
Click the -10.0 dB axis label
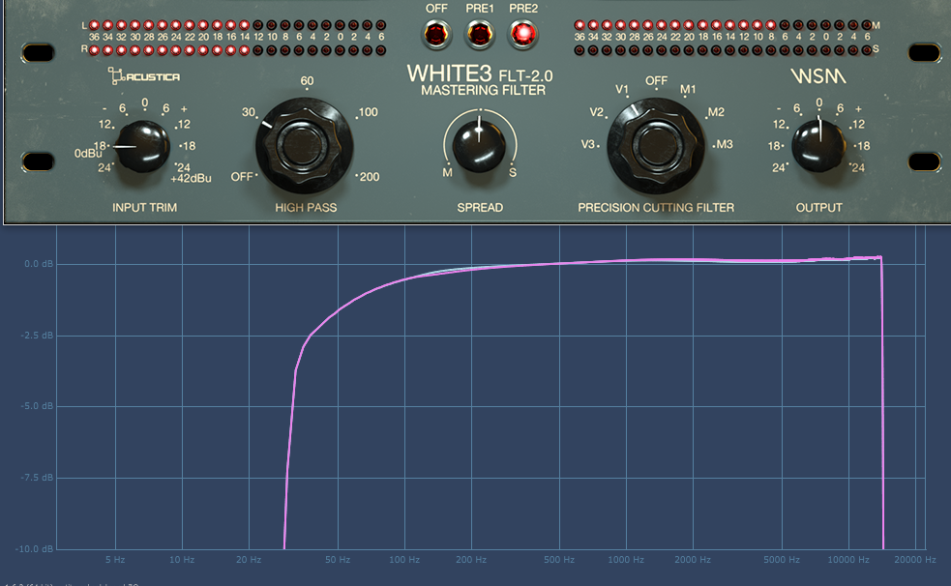point(34,549)
